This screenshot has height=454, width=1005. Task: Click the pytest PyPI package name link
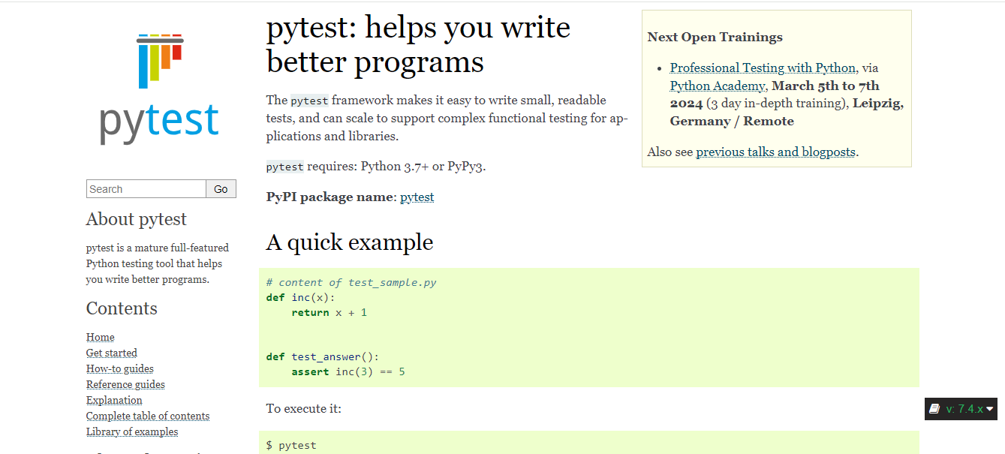point(417,197)
